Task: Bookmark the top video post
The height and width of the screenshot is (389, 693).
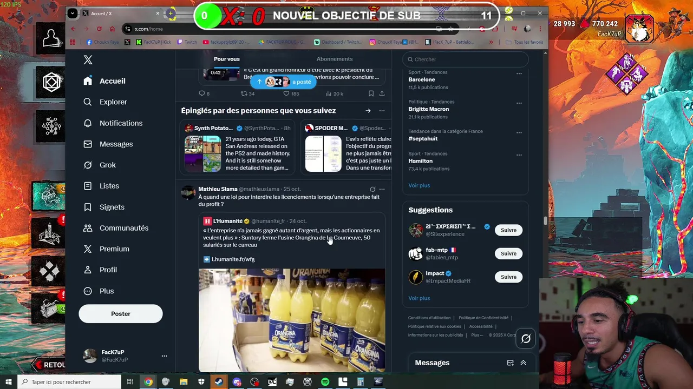Action: tap(371, 93)
